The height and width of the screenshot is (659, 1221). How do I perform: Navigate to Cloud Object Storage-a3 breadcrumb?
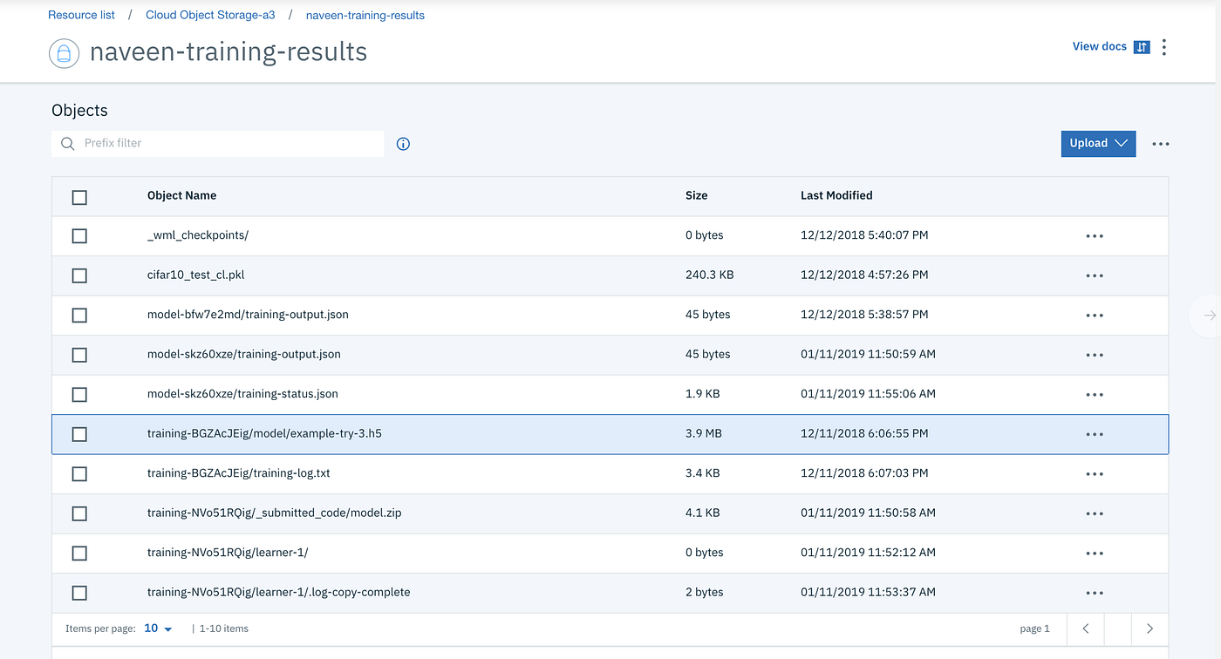(x=210, y=15)
